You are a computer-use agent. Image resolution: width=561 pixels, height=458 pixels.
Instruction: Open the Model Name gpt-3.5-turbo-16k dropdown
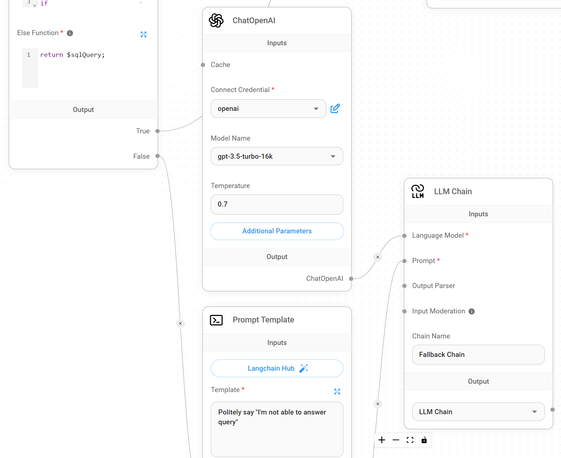[277, 156]
